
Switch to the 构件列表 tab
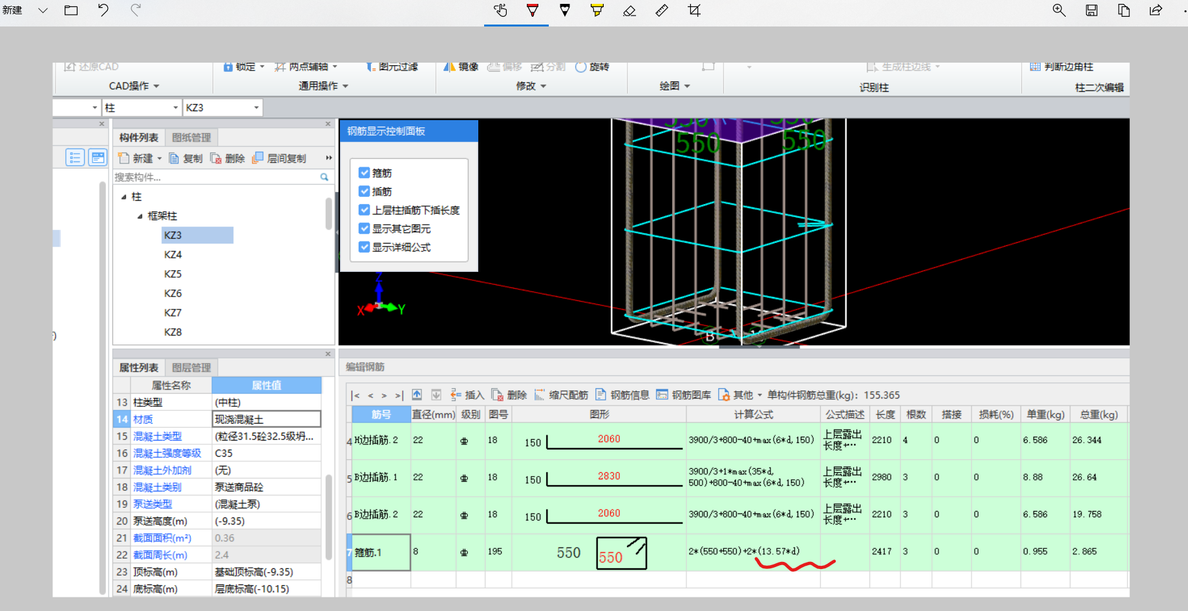pyautogui.click(x=138, y=138)
